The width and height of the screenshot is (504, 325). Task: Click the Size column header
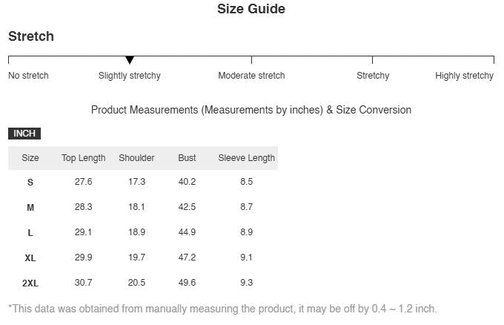point(30,158)
